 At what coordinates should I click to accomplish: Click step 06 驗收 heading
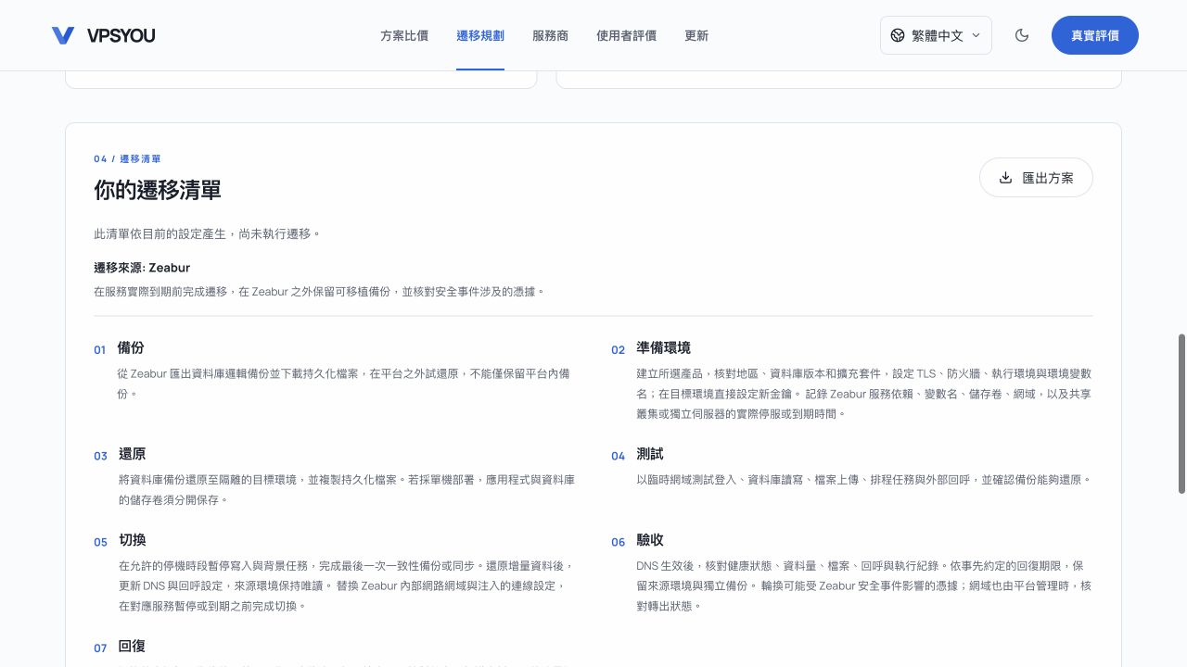(650, 540)
